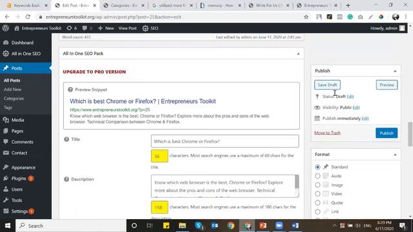Collapse the All In One SEO Pack panel
Screen dimensions: 413x232
[298, 53]
